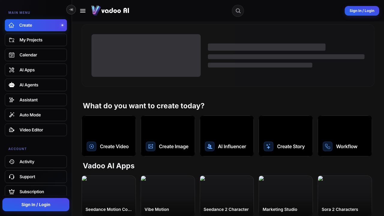Collapse the sidebar with the arrow button

click(x=71, y=10)
